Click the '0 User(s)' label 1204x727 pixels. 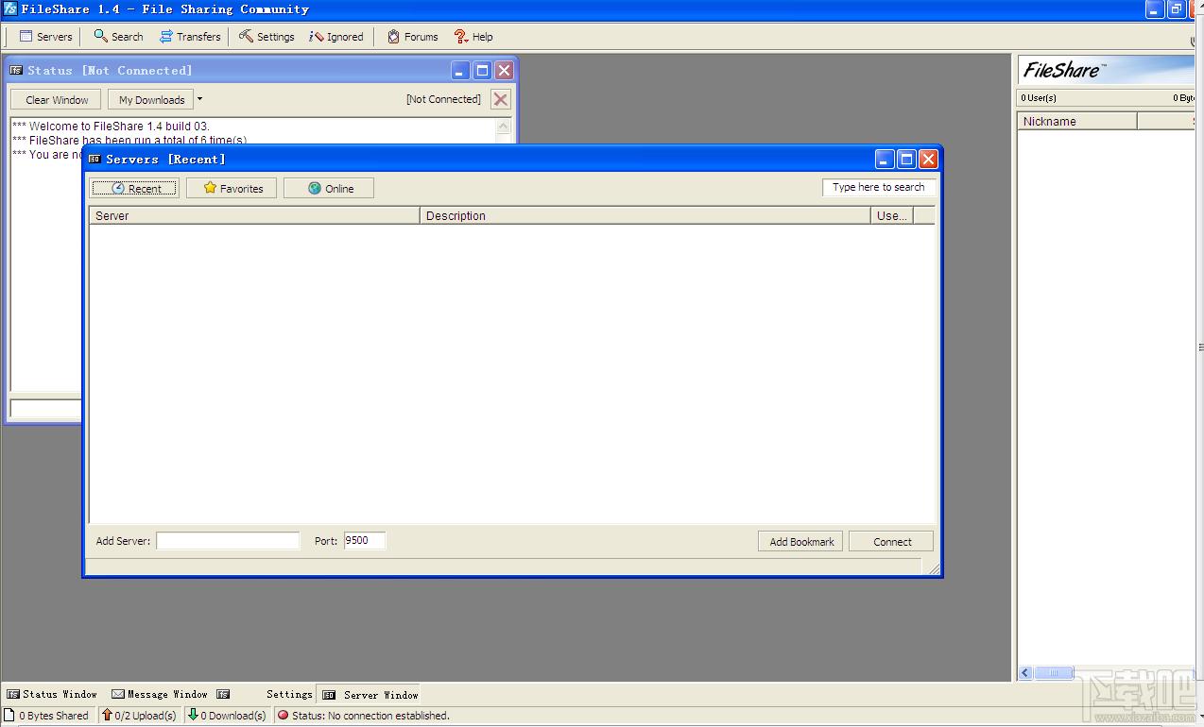coord(1039,98)
